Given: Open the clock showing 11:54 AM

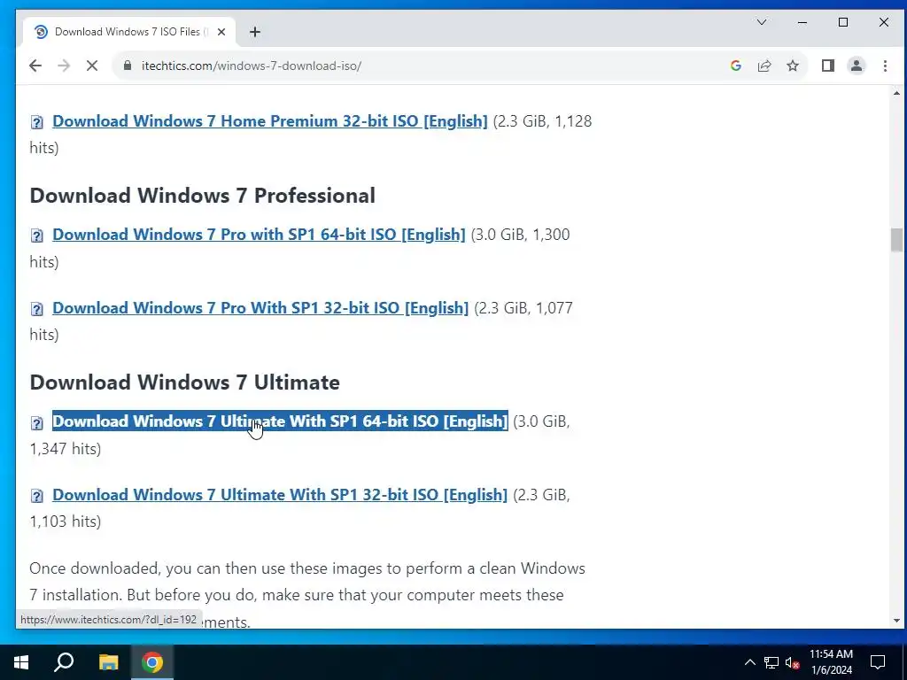Looking at the screenshot, I should pyautogui.click(x=831, y=662).
